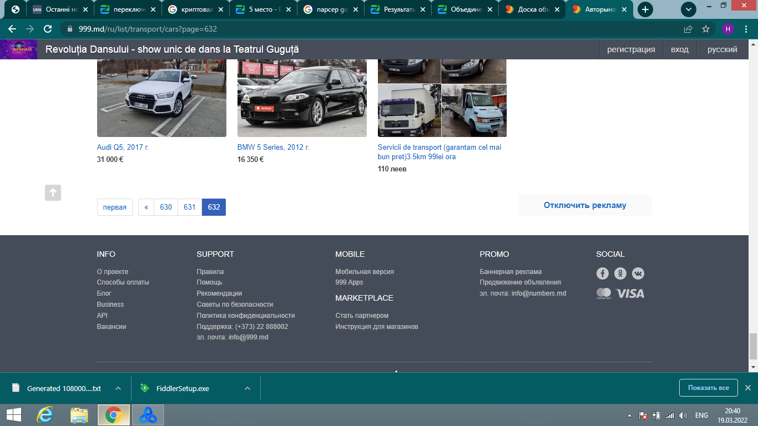Open the tab search dropdown arrow
This screenshot has height=426, width=758.
tap(689, 9)
